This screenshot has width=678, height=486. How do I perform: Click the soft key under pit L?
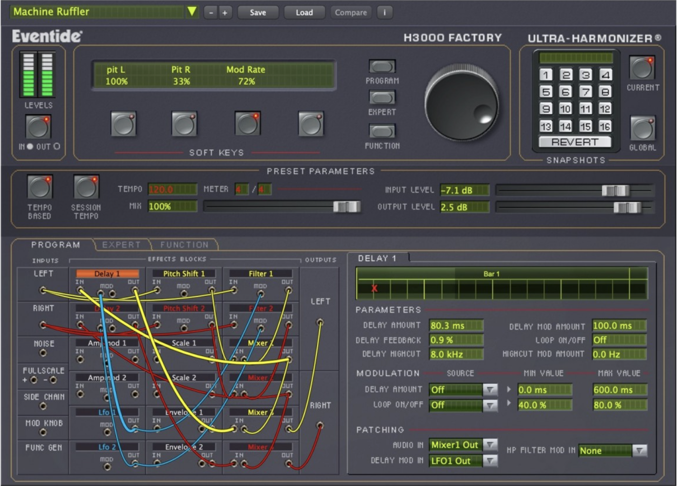(x=123, y=123)
